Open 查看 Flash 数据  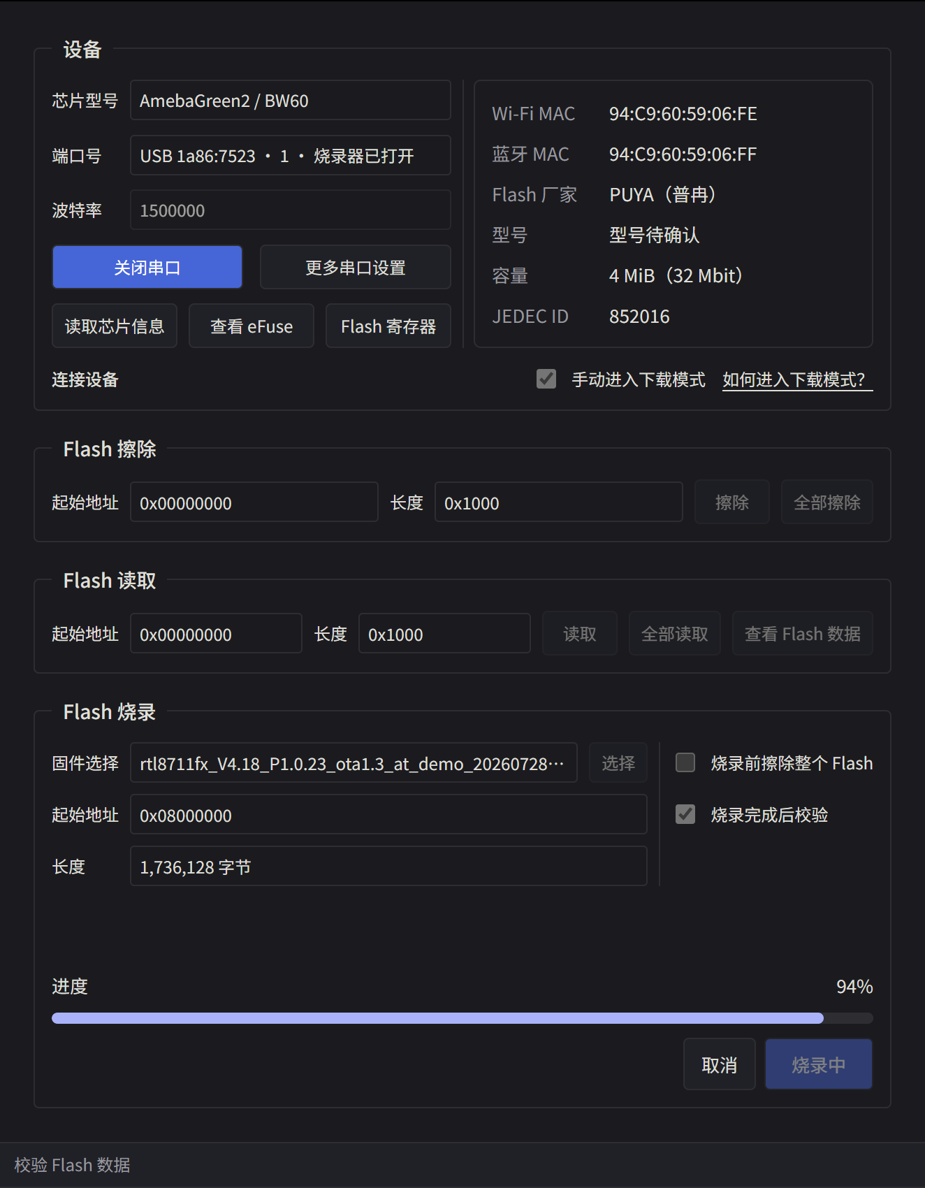[803, 633]
